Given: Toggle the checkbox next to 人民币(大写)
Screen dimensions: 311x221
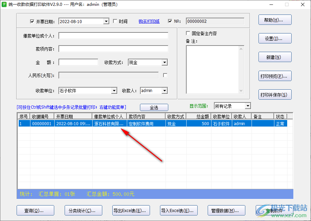Looking at the screenshot, I should click(x=165, y=75).
